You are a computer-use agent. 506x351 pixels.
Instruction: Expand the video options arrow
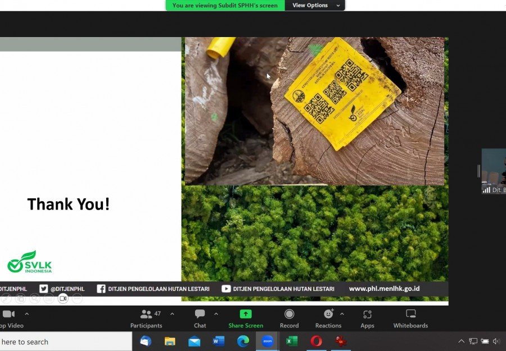pos(27,313)
